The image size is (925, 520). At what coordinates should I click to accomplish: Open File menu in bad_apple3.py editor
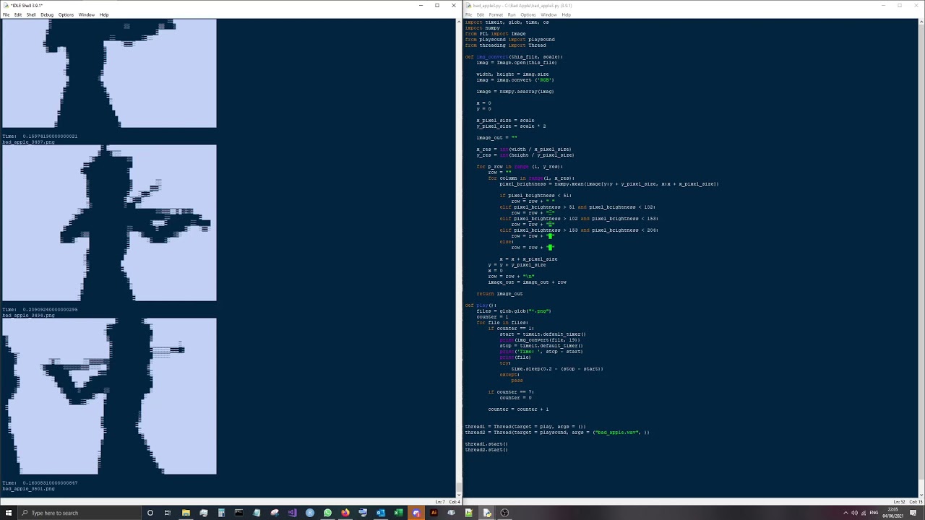pos(468,14)
